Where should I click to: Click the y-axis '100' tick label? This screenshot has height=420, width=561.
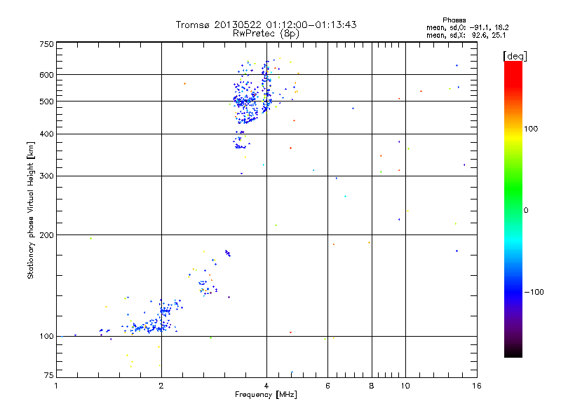coord(46,337)
